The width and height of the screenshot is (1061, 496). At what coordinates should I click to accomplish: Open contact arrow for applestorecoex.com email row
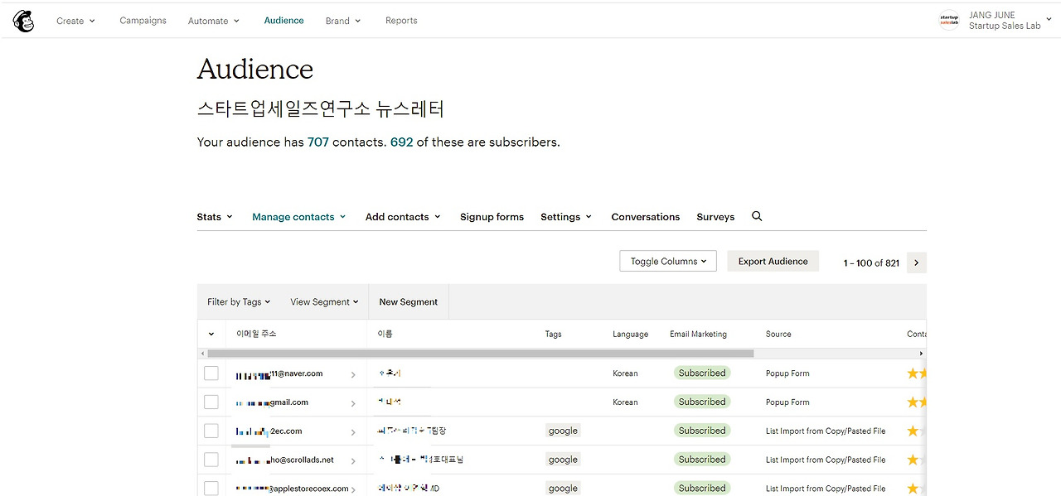point(353,489)
